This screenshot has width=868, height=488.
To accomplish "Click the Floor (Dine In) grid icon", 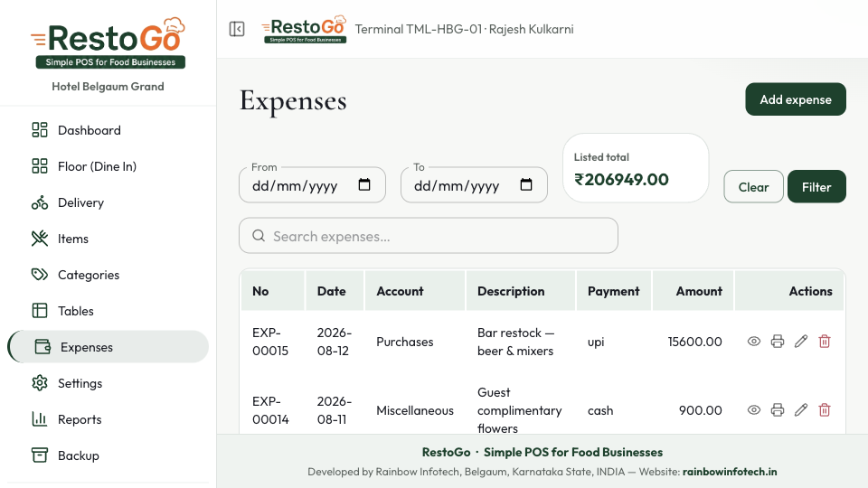I will click(40, 166).
